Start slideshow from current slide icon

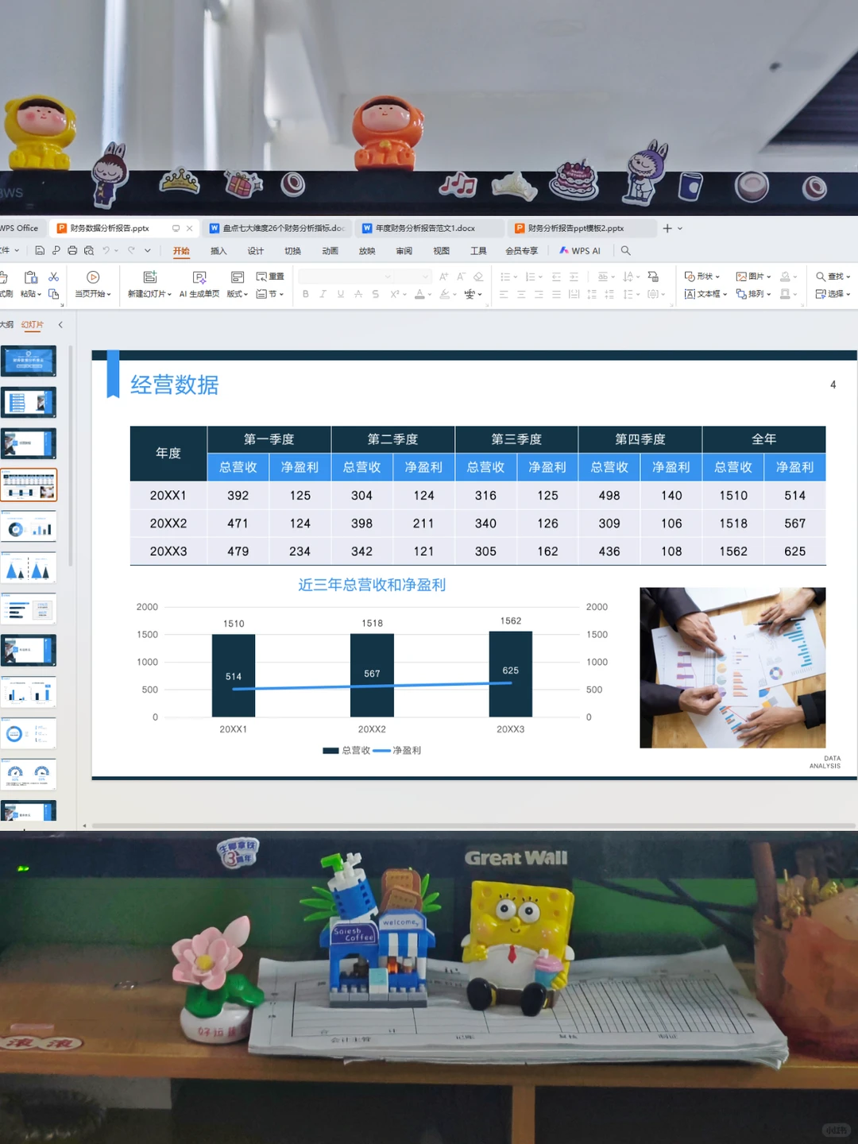tap(93, 277)
